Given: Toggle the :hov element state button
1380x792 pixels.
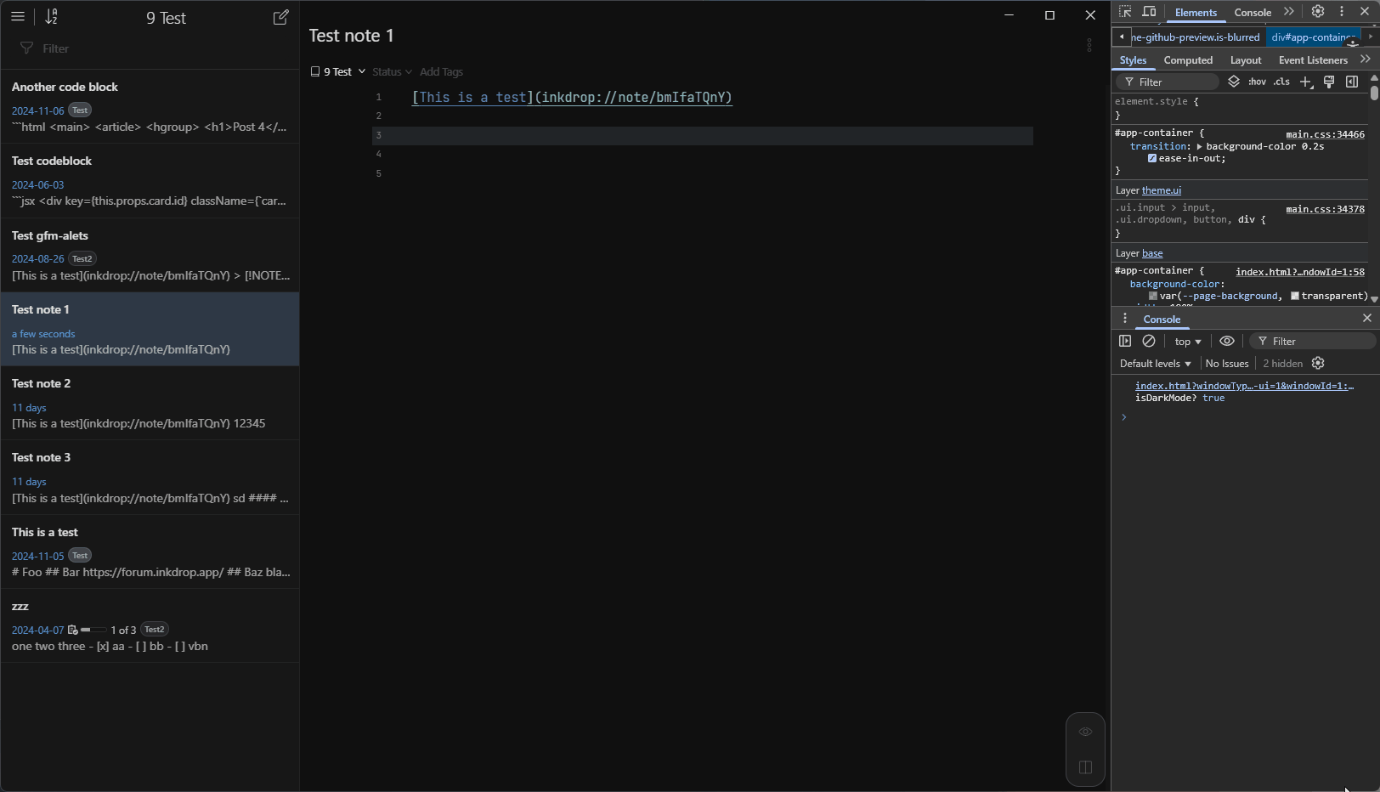Looking at the screenshot, I should (1257, 82).
